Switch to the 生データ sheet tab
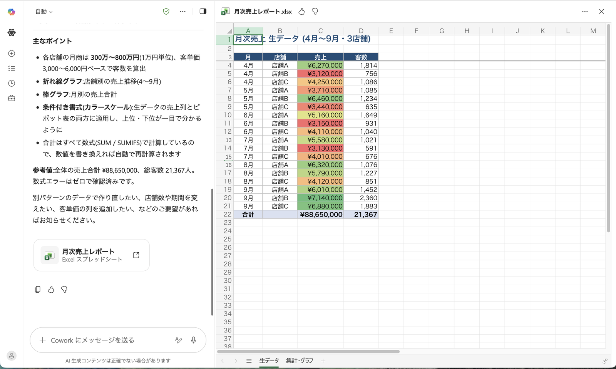The width and height of the screenshot is (616, 369). pos(269,361)
